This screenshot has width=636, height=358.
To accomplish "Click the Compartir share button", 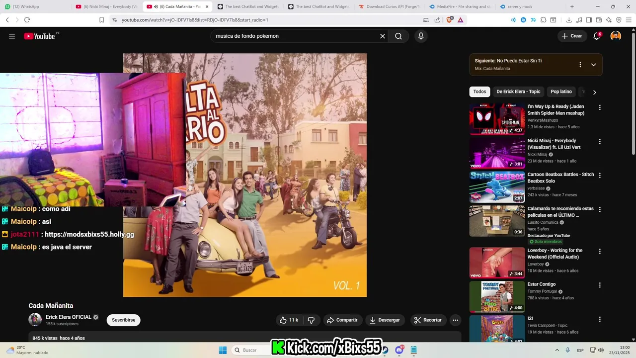I will [342, 320].
